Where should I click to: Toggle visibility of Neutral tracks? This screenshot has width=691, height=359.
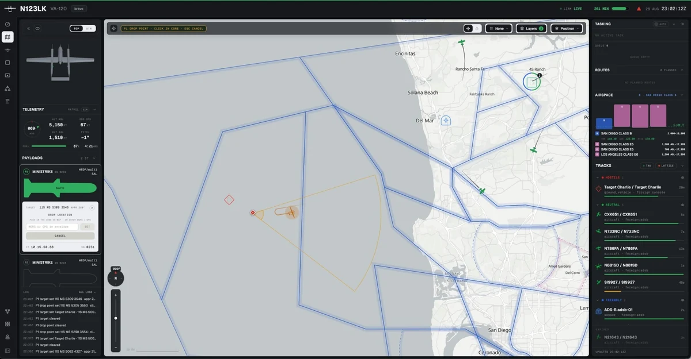point(682,204)
